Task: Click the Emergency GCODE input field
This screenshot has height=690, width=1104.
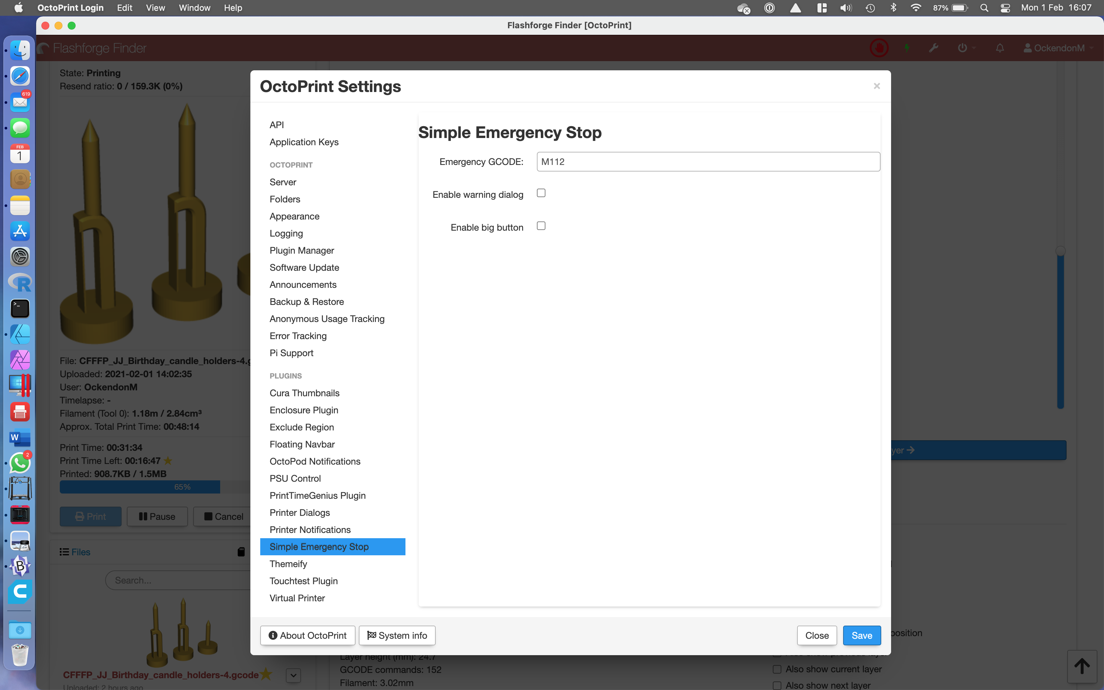Action: (x=708, y=161)
